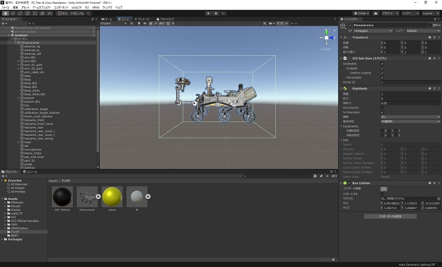Uncheck the Is Kinematic checkbox

pyautogui.click(x=382, y=112)
